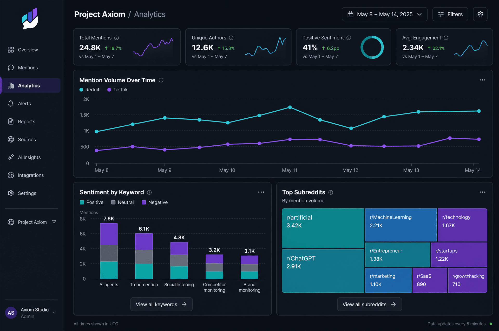Viewport: 499px width, 331px height.
Task: Click the calendar icon in date picker
Action: coord(350,14)
